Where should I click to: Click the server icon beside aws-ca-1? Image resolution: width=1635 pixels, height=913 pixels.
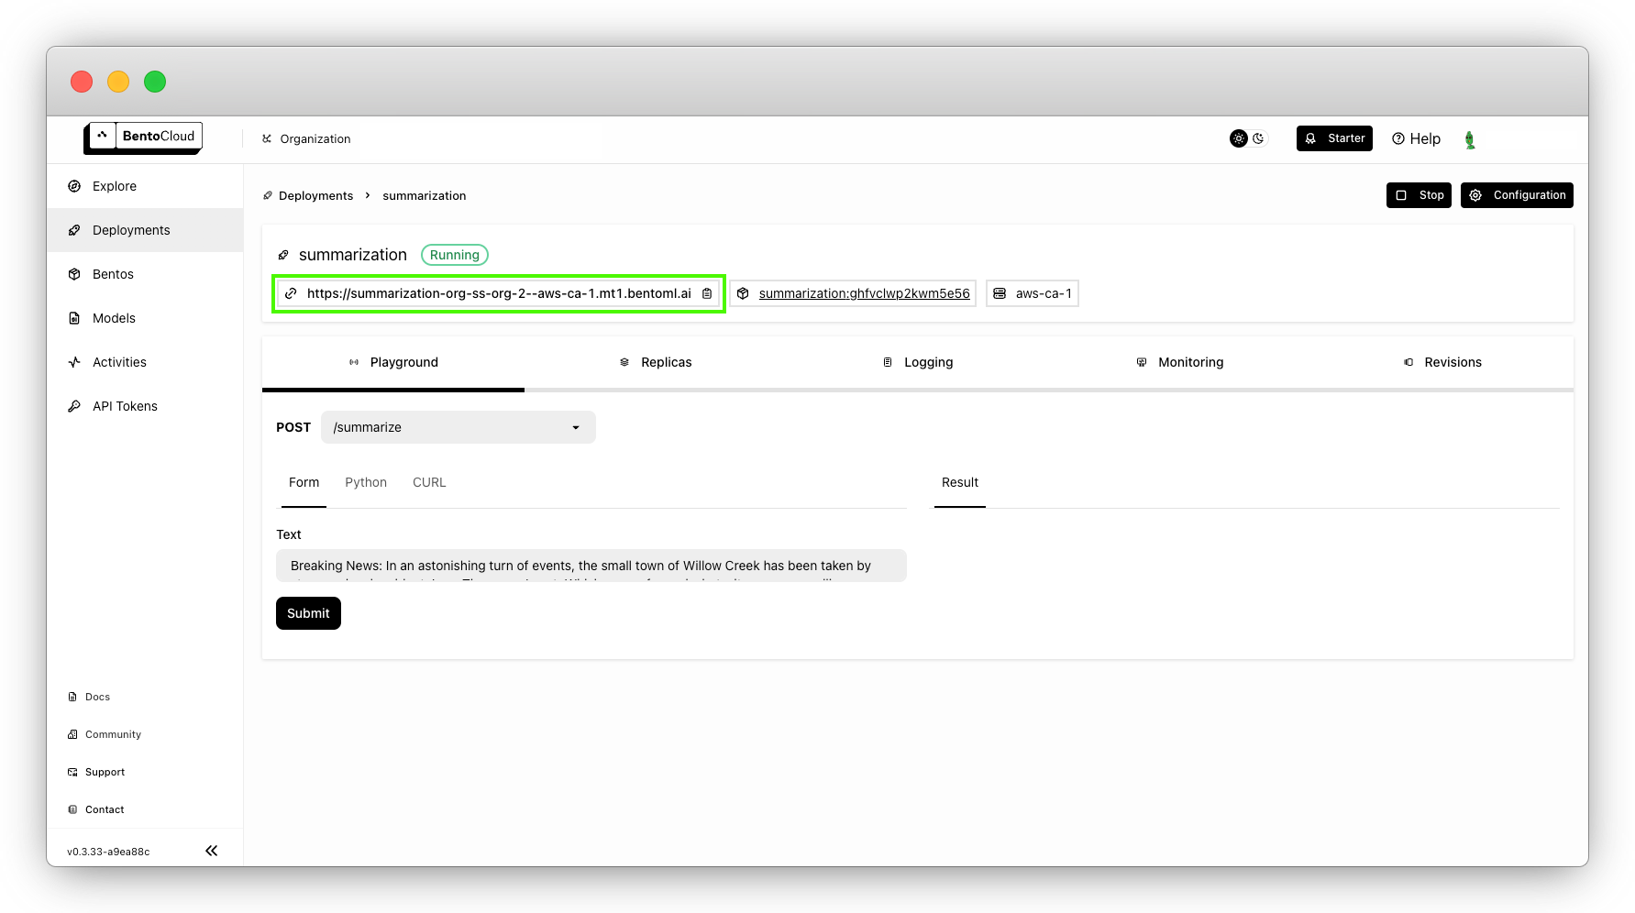click(x=1000, y=293)
